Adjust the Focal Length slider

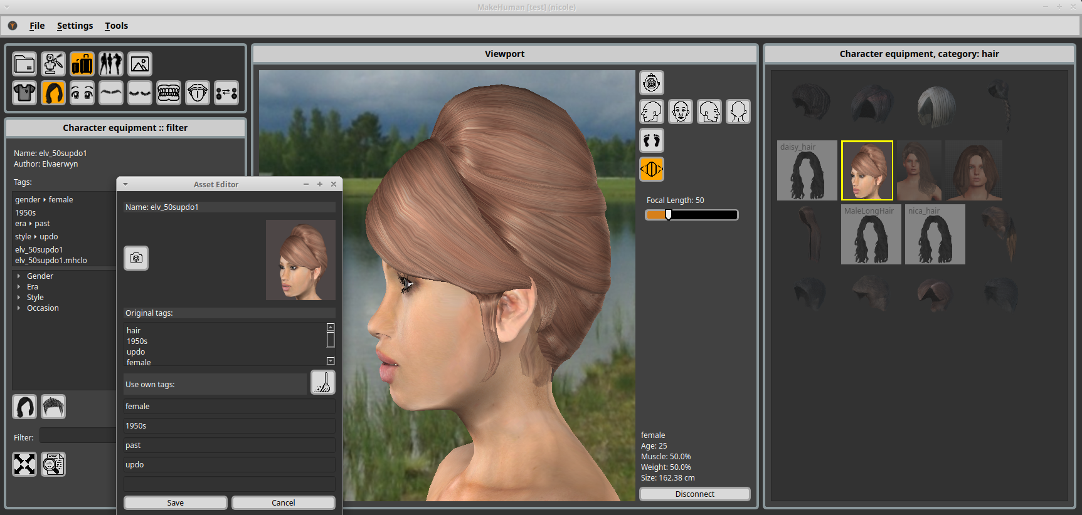pos(669,215)
